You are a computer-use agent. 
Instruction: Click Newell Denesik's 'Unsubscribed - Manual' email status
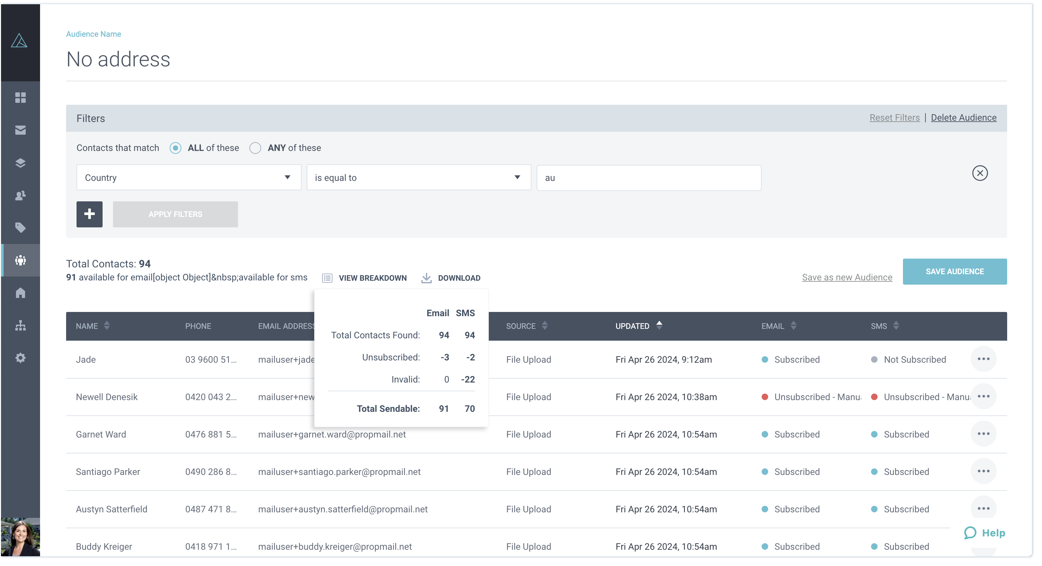tap(818, 397)
